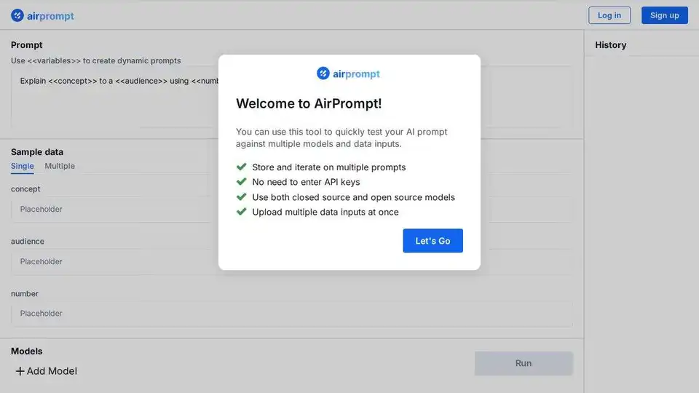Click the airprompt logo icon in welcome dialog
Image resolution: width=699 pixels, height=393 pixels.
point(323,73)
